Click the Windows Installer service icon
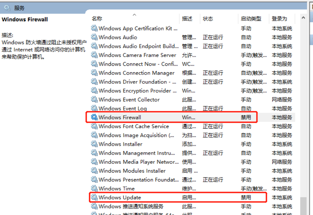Viewport: 313px width, 215px height. (x=94, y=144)
